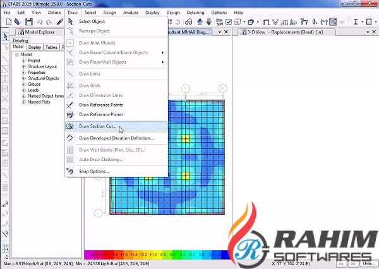Close the 3-D View window with X
This screenshot has width=379, height=269.
[374, 32]
